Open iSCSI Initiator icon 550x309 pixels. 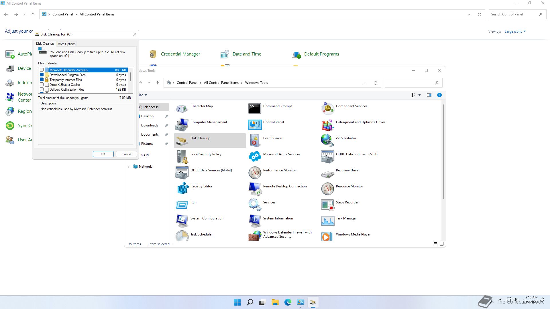tap(327, 141)
